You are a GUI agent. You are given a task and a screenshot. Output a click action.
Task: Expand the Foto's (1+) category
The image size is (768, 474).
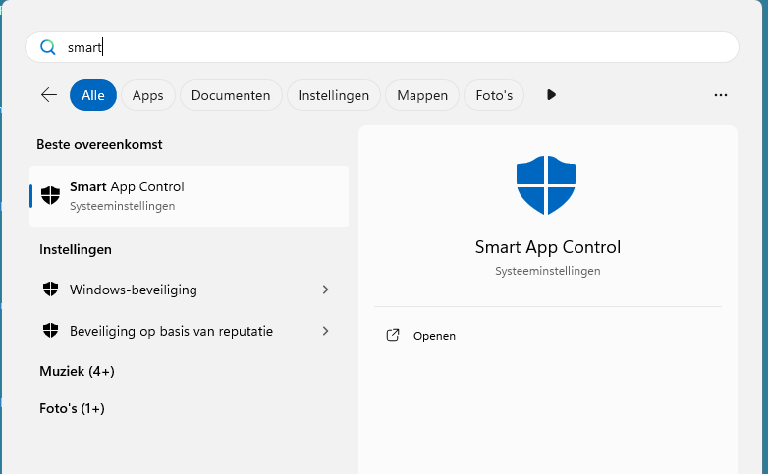72,408
